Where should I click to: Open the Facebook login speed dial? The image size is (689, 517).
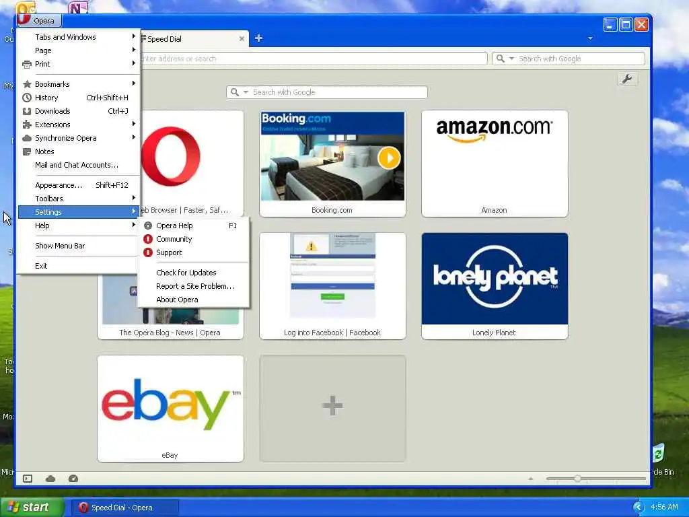[x=332, y=286]
